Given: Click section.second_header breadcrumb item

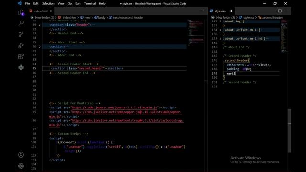Looking at the screenshot, I should (128, 18).
